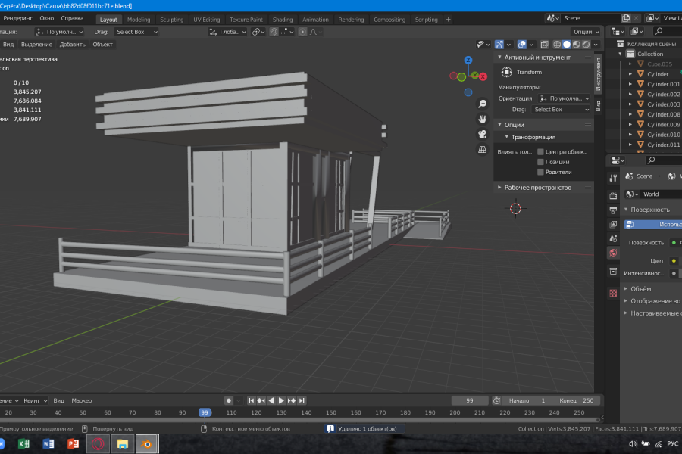Click the zoom view magnifier icon
The width and height of the screenshot is (682, 454).
tap(482, 104)
